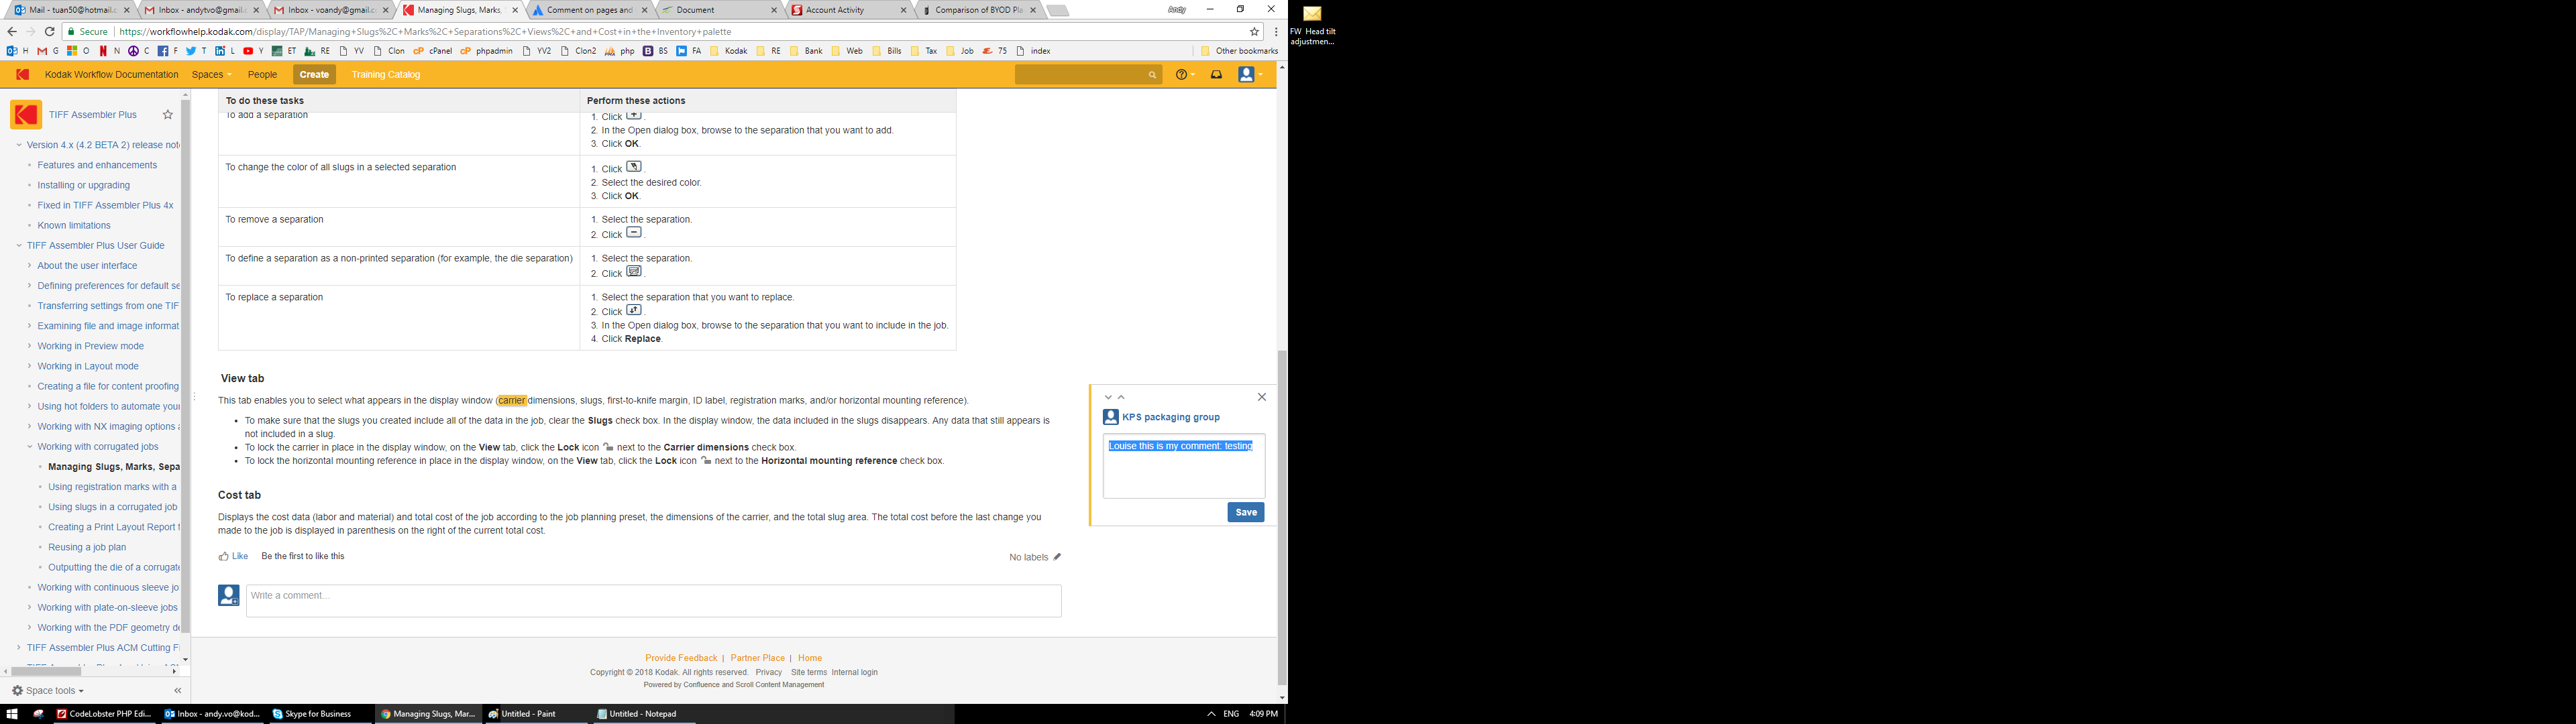Bookmark page with Chrome star icon
Image resolution: width=2576 pixels, height=724 pixels.
tap(1255, 32)
